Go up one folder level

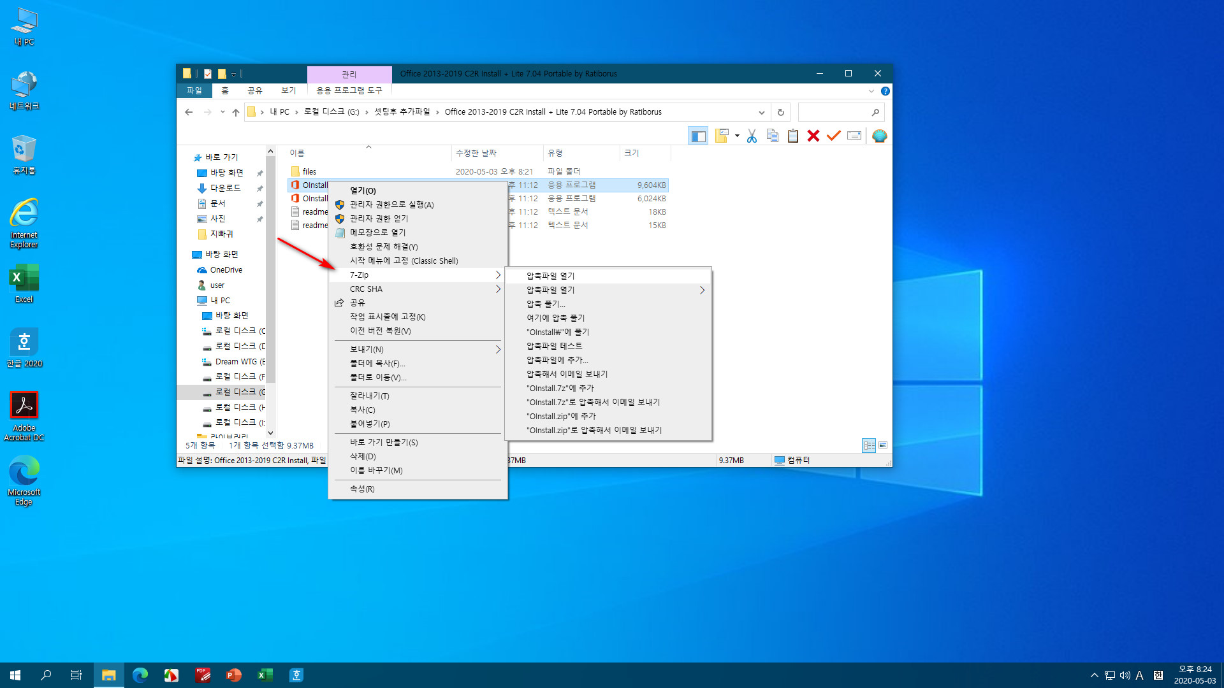pos(236,112)
